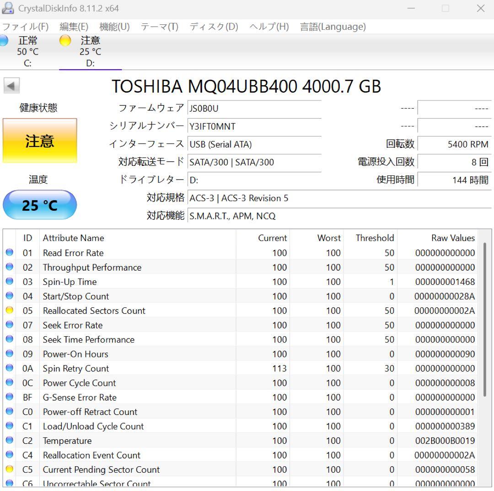494x491 pixels.
Task: Click the blue 正常 health icon above drive C:
Action: pos(4,41)
